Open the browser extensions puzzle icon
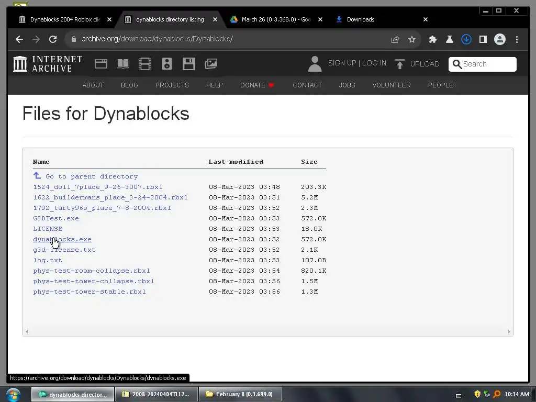 pyautogui.click(x=433, y=39)
